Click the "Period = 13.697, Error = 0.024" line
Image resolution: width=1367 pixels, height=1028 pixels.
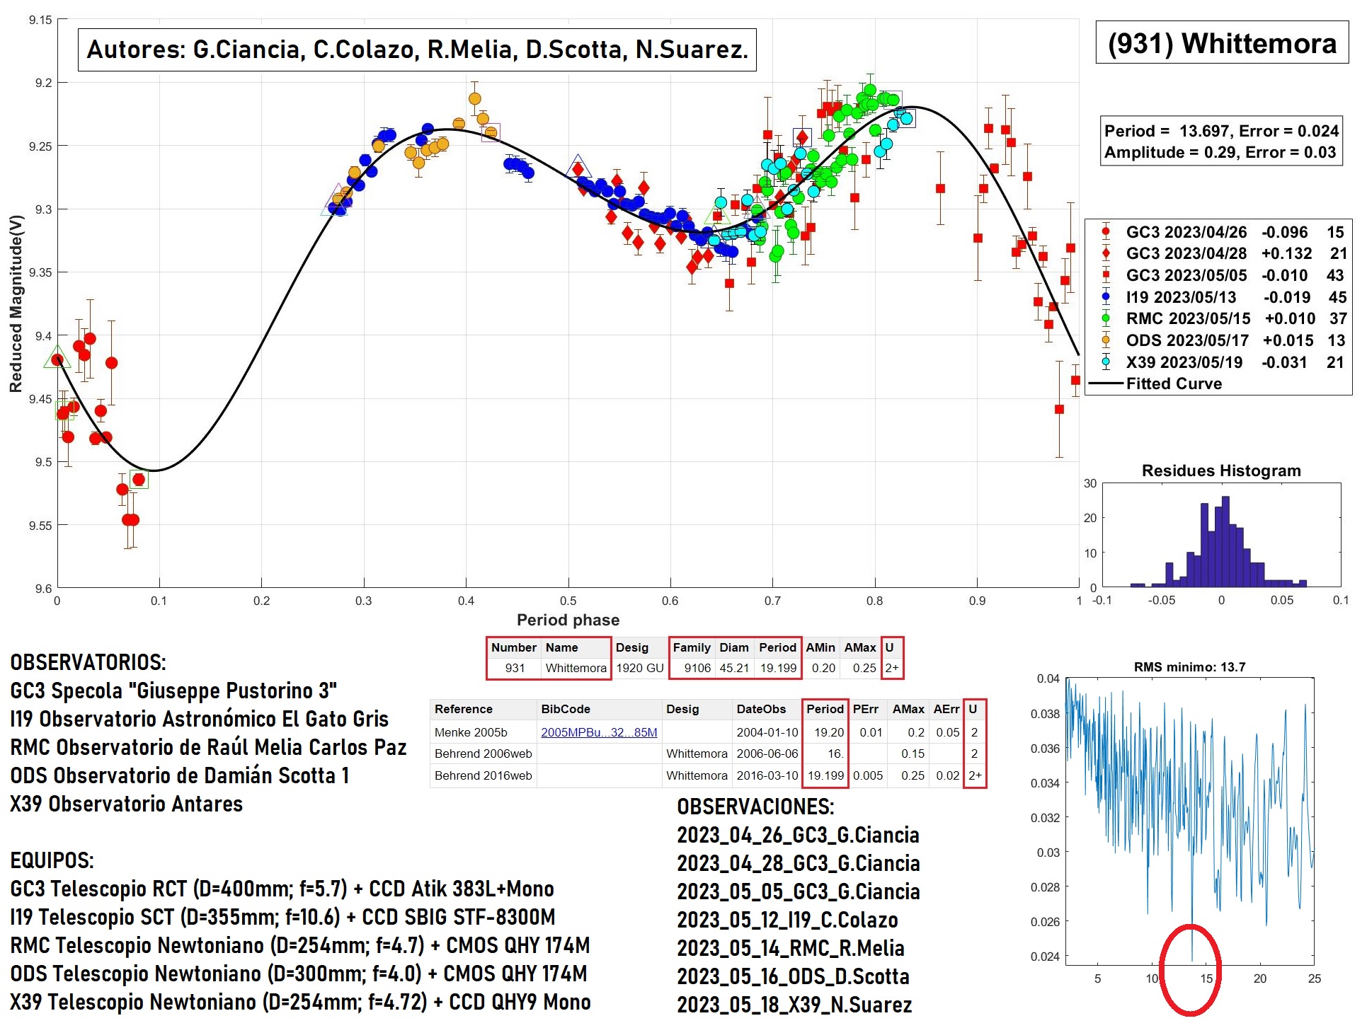point(1221,131)
